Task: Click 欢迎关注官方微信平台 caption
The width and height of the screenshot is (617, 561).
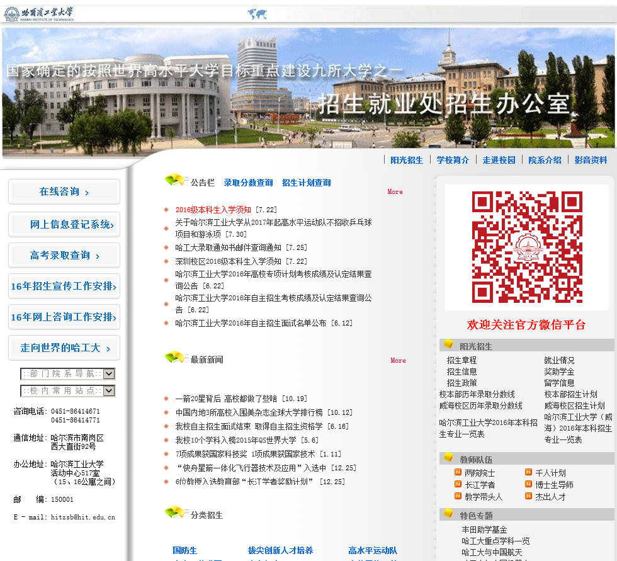Action: point(526,325)
